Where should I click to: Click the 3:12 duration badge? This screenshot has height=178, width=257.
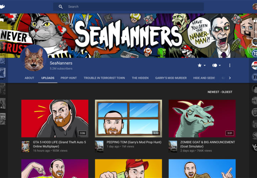[x=156, y=133]
